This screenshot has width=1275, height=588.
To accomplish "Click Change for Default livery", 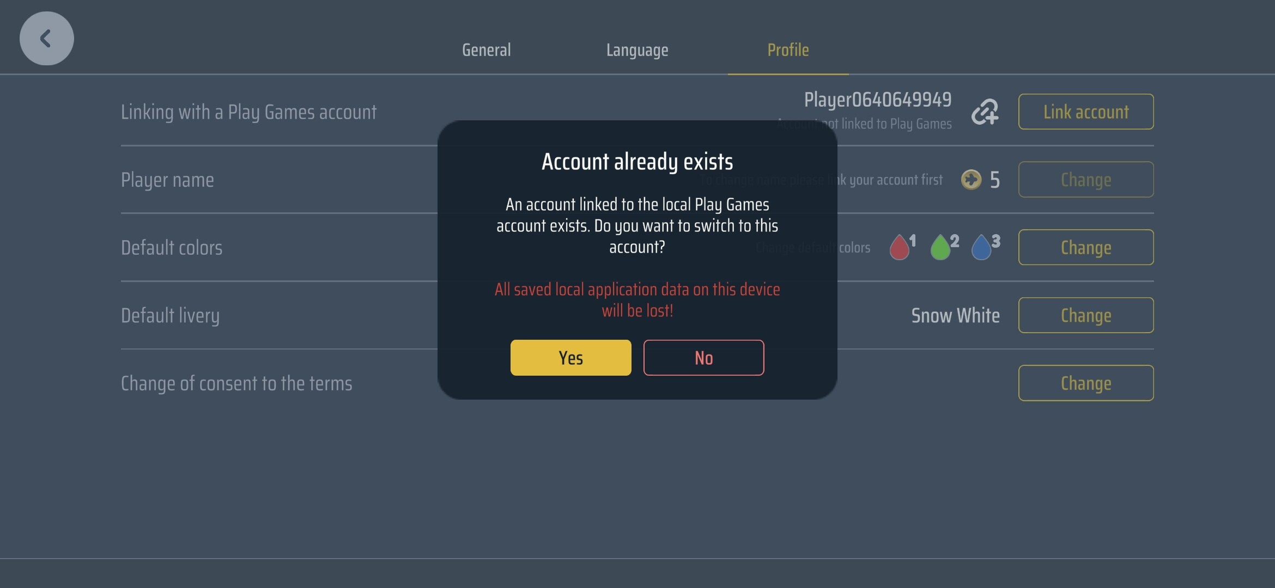I will pos(1085,315).
